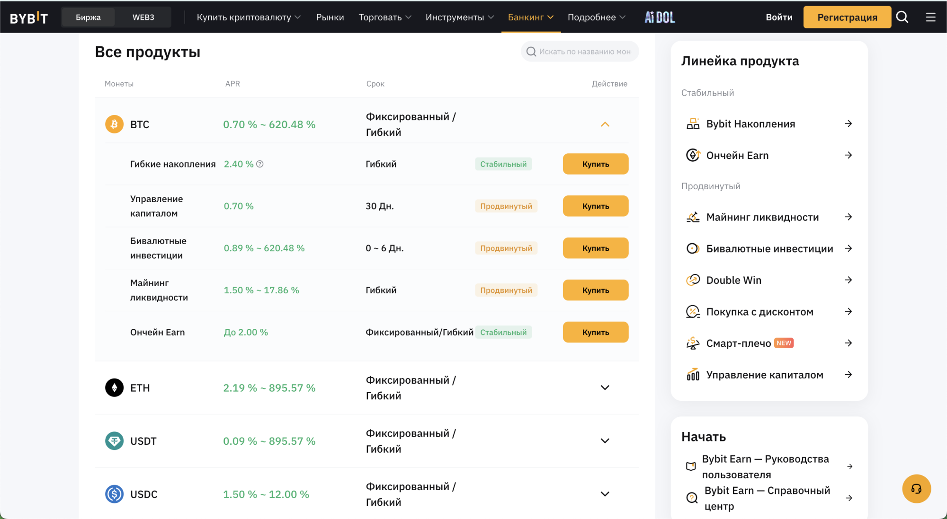Go to Рынки menu item
Image resolution: width=947 pixels, height=519 pixels.
[x=330, y=18]
